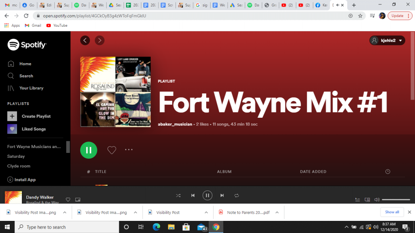
Task: Sort by the TITLE column header
Action: [x=101, y=172]
